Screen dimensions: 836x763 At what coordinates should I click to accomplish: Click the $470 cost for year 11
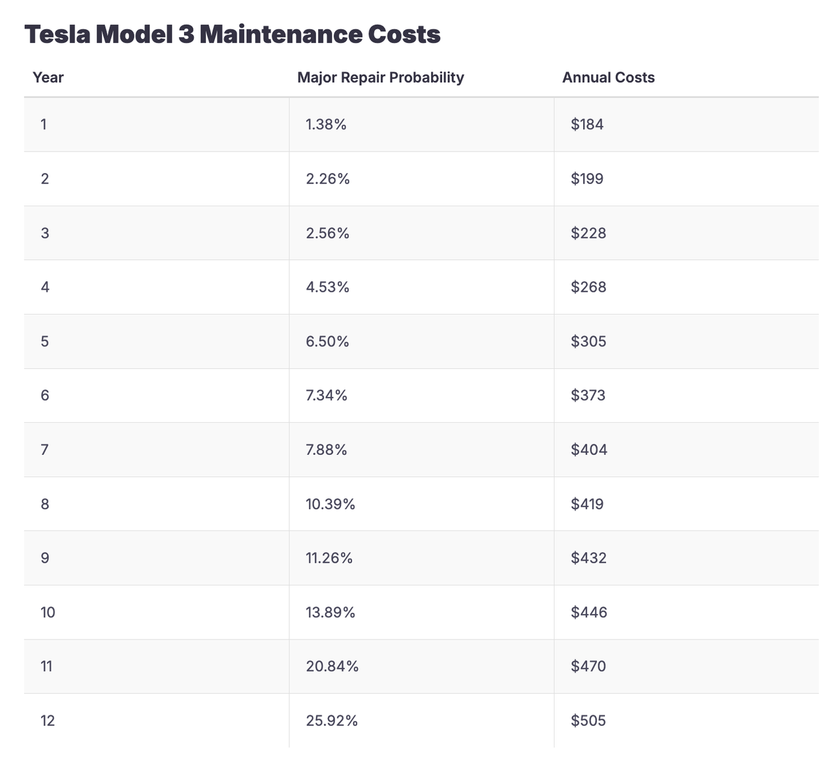tap(588, 666)
